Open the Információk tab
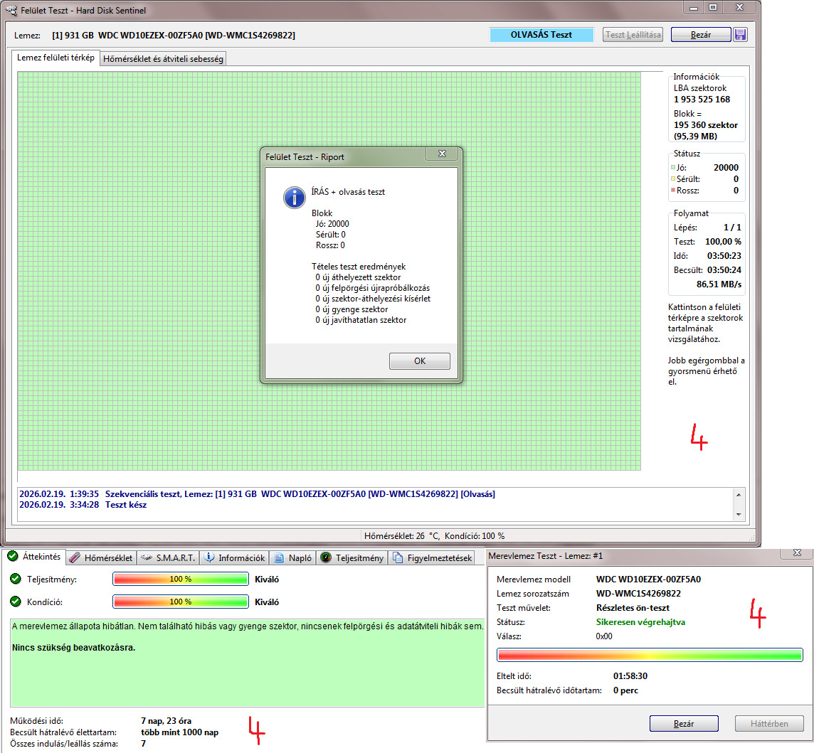The height and width of the screenshot is (753, 814). [x=234, y=558]
